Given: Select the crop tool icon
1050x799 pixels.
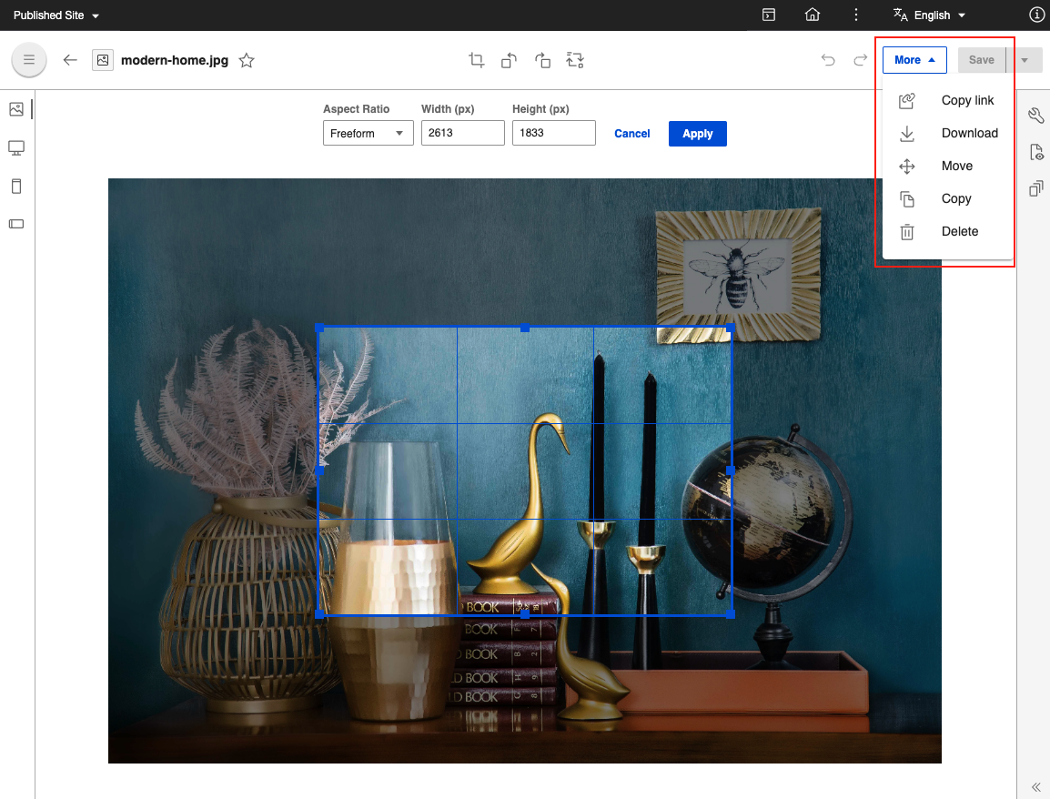Looking at the screenshot, I should click(x=476, y=60).
